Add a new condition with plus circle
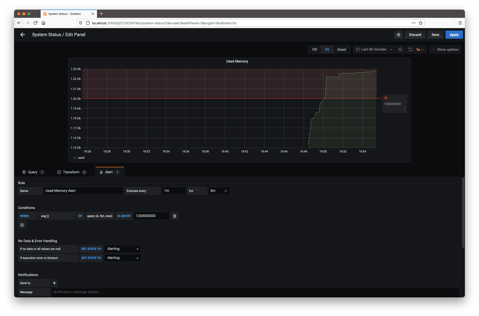479x316 pixels. [x=22, y=225]
